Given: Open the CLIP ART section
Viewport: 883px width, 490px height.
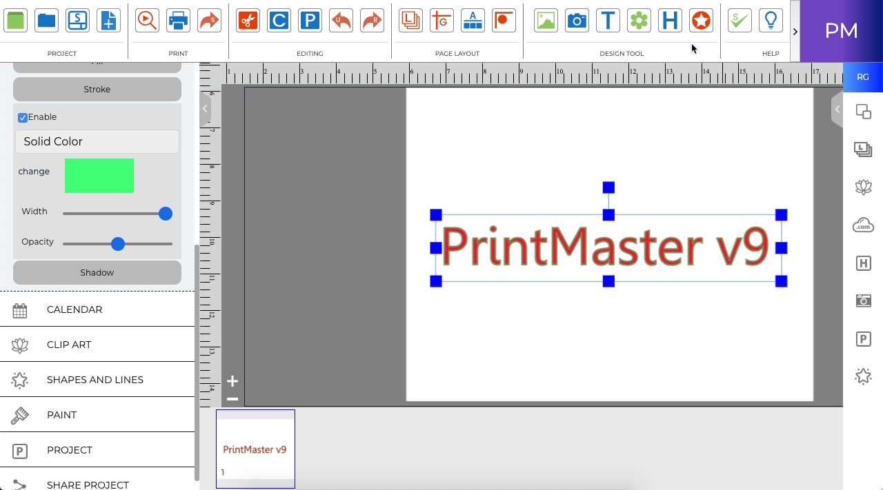Looking at the screenshot, I should click(x=69, y=344).
